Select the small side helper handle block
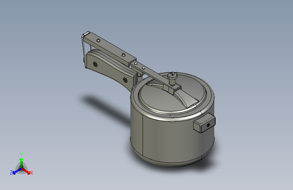293x190 pixels. coord(204,123)
